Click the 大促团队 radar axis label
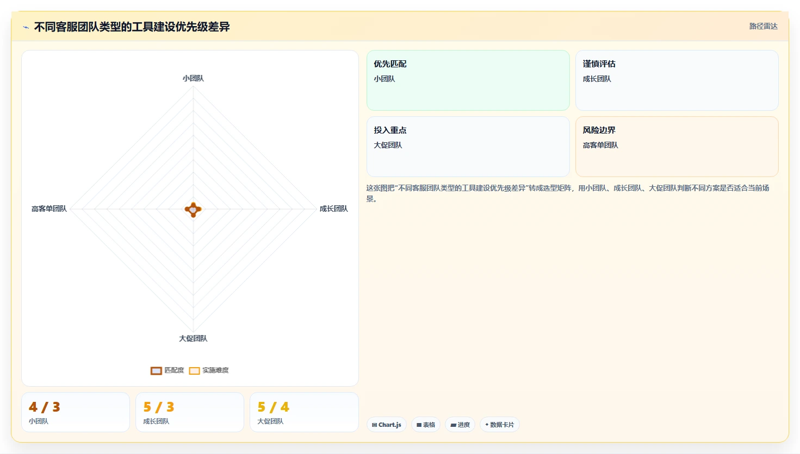 tap(193, 338)
